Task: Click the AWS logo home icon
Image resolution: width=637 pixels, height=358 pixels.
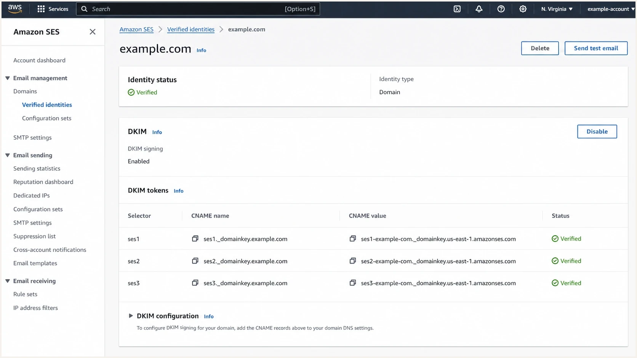Action: point(15,9)
